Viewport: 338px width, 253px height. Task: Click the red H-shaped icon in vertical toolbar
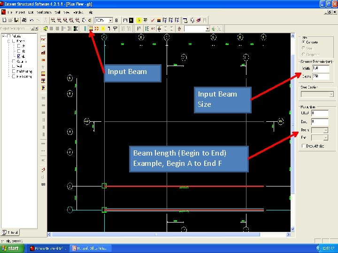click(43, 60)
